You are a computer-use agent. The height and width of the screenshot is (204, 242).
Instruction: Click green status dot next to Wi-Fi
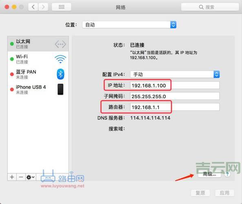click(12, 59)
